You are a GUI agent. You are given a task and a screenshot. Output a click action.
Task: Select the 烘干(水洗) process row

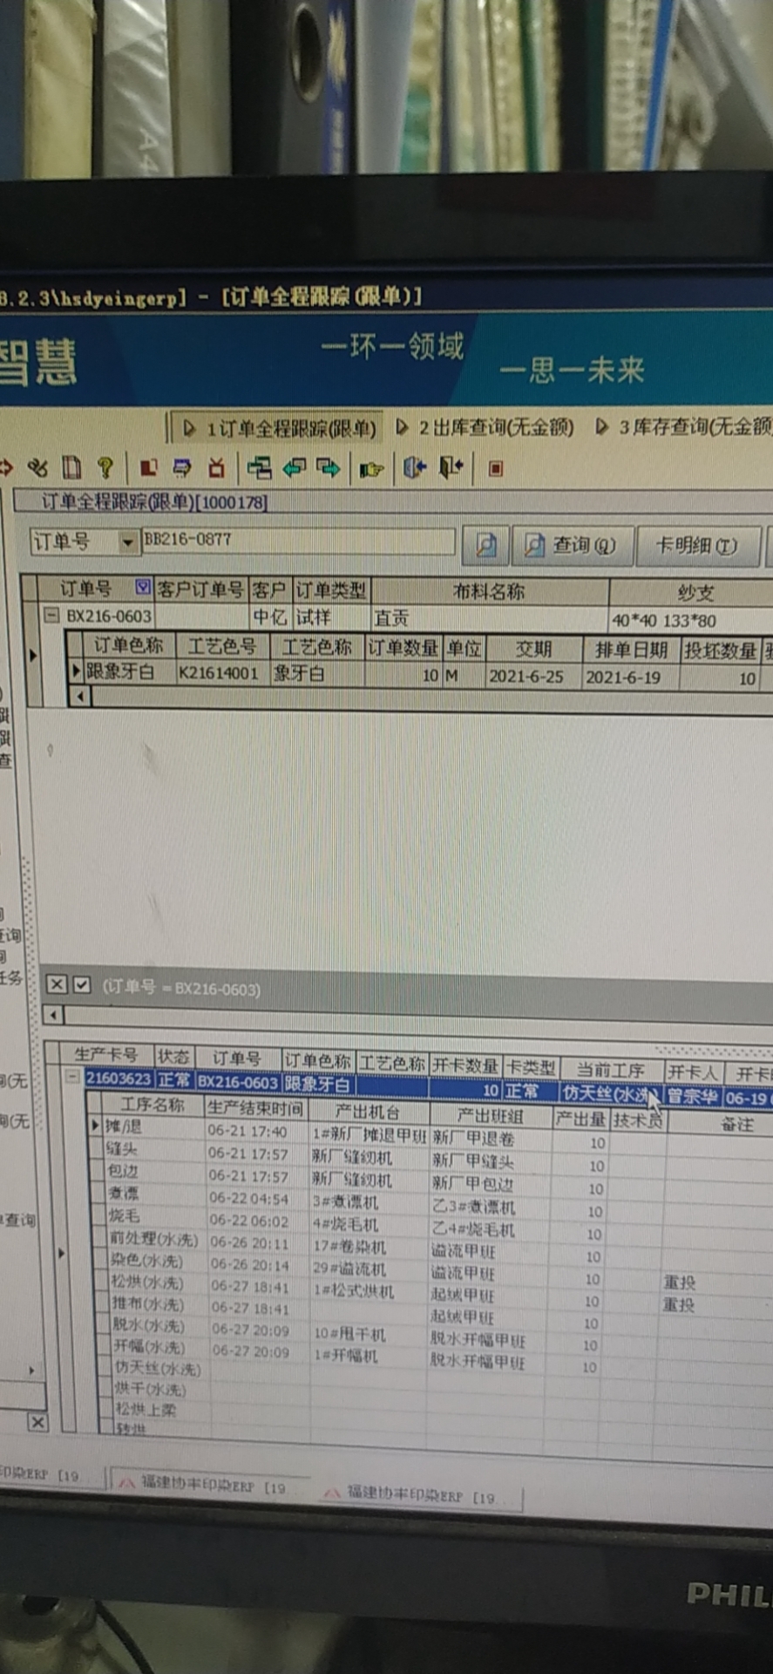coord(149,1390)
